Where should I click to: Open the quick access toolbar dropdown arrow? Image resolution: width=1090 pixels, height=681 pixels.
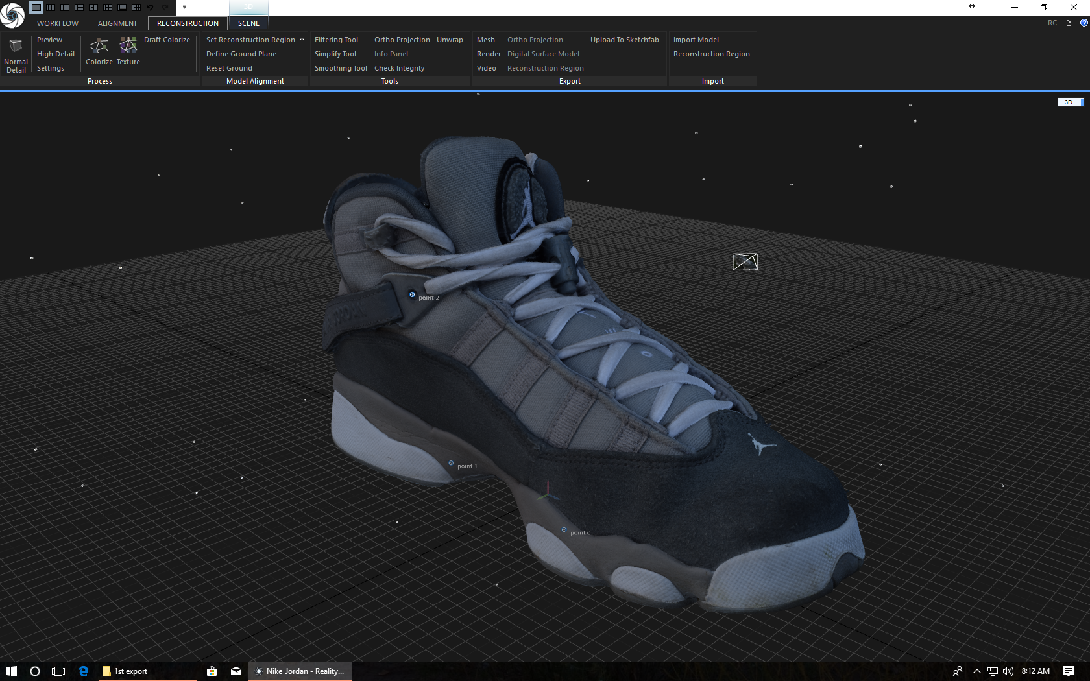point(184,5)
